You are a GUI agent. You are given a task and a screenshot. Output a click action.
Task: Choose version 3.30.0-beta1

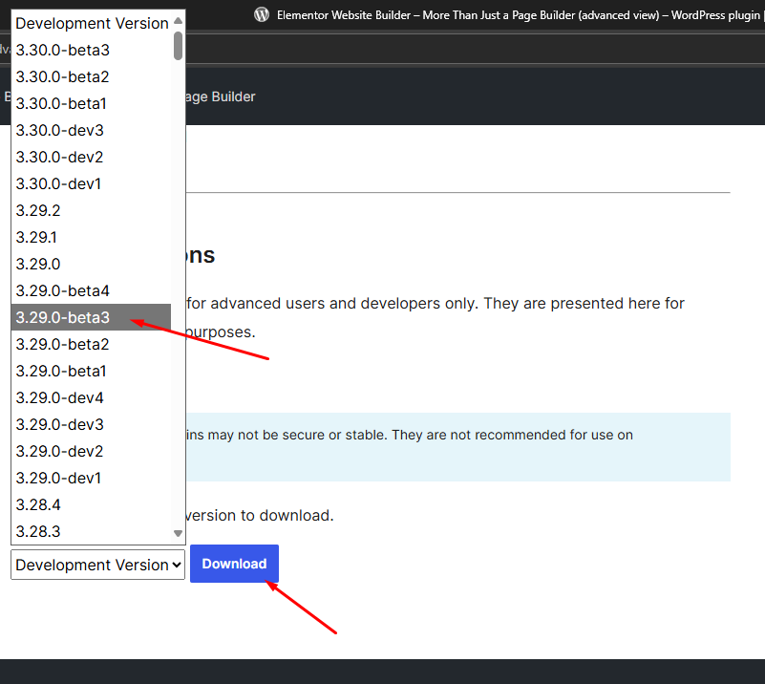pyautogui.click(x=92, y=103)
